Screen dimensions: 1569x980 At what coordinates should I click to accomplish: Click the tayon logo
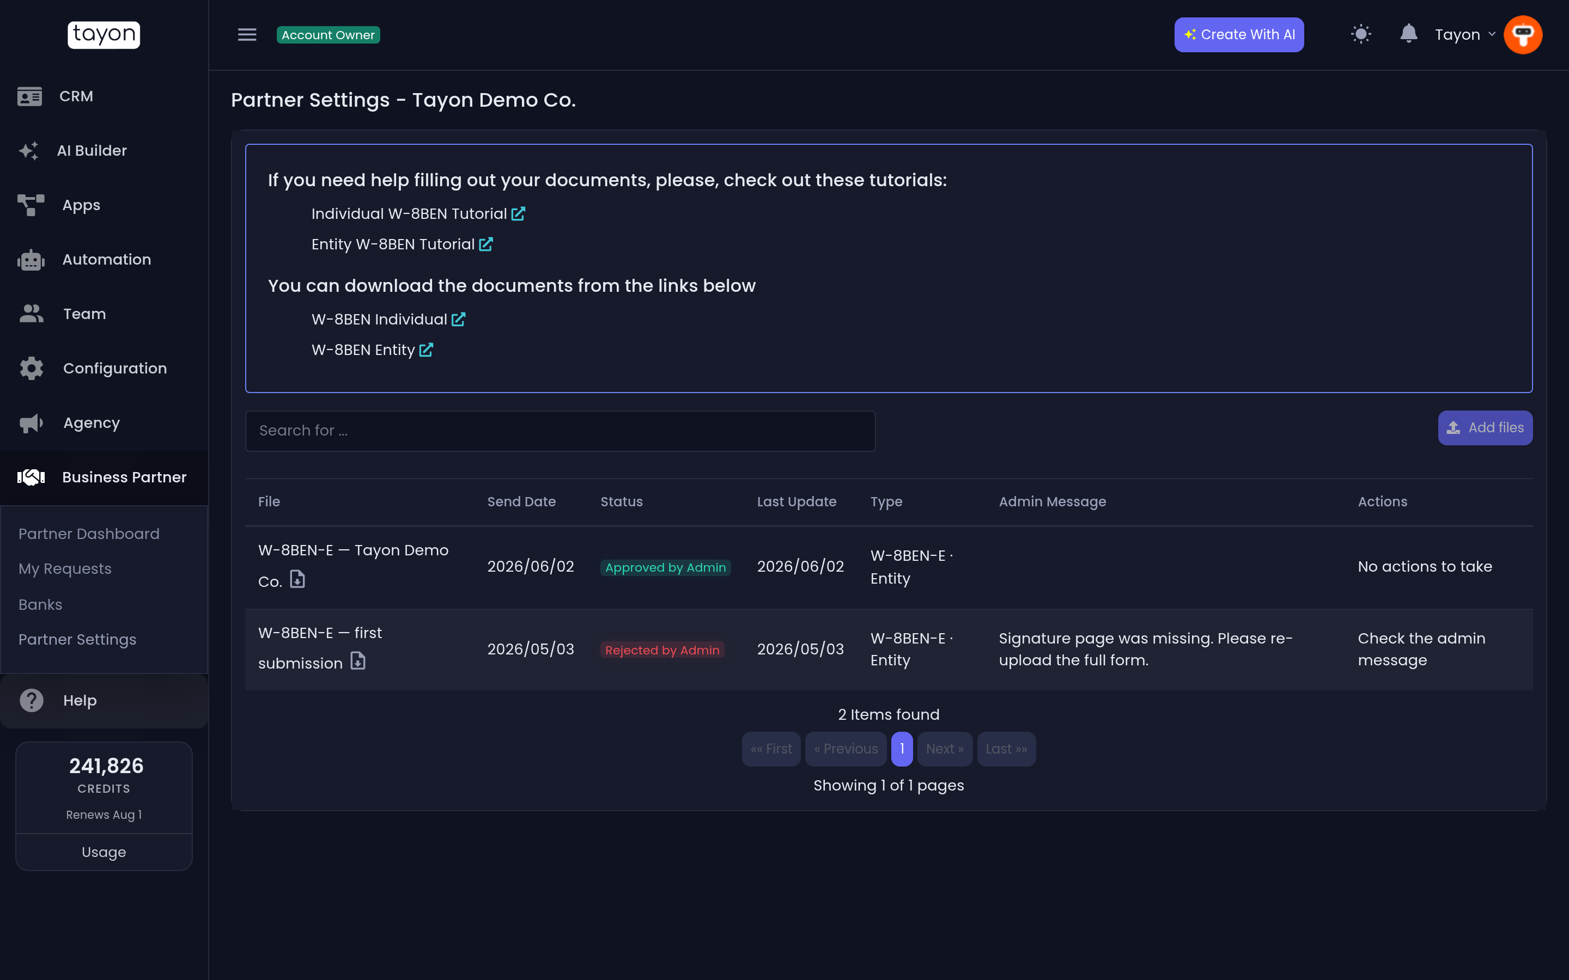click(x=104, y=35)
